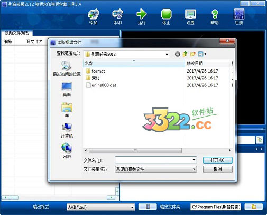Click the 取消 (Cancel) button
The width and height of the screenshot is (267, 215).
point(218,169)
